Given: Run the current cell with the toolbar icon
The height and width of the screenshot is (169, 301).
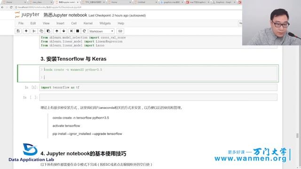Looking at the screenshot, I should [71, 31].
